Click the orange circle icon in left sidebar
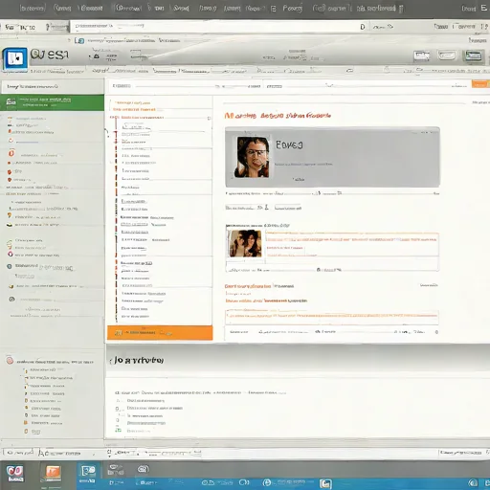The width and height of the screenshot is (490, 490). (11, 153)
